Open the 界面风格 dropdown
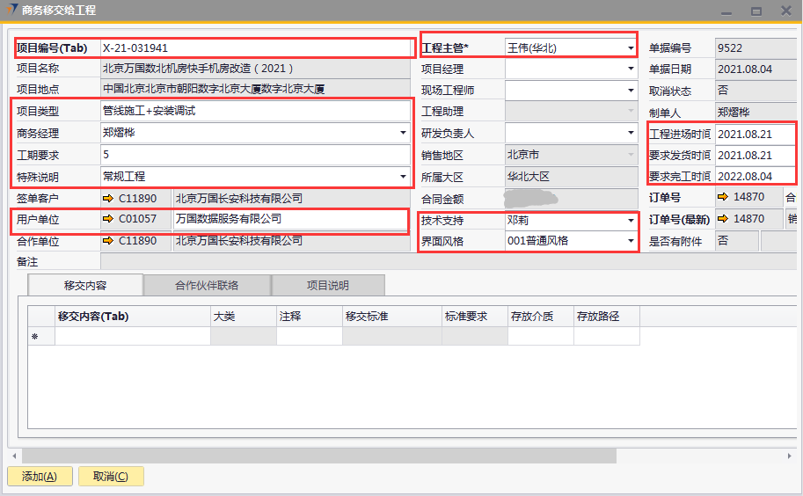This screenshot has height=496, width=803. 631,241
